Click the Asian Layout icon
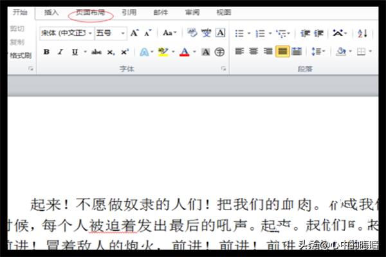Image resolution: width=386 pixels, height=257 pixels. pos(338,33)
